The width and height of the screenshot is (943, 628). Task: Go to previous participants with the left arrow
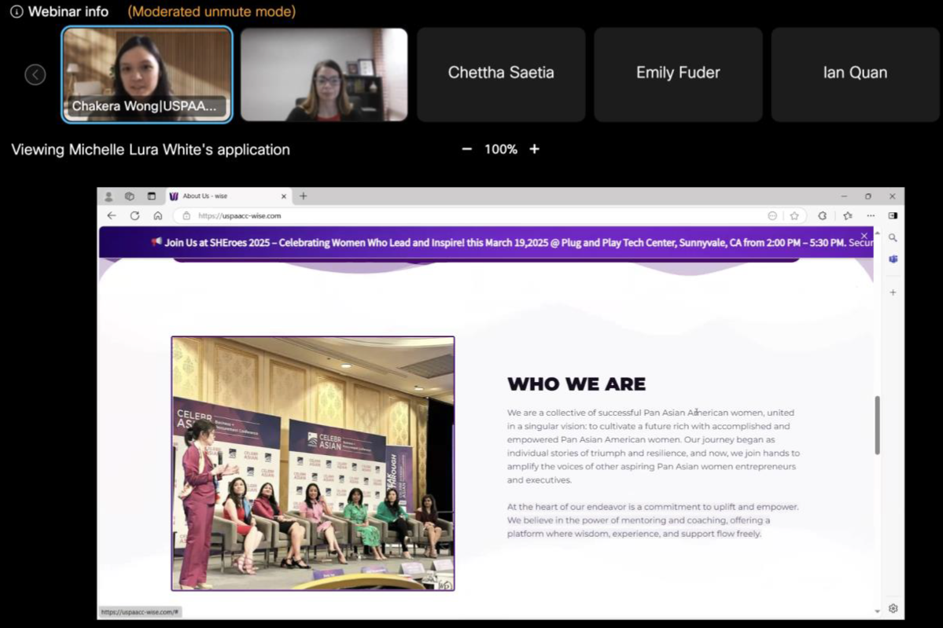[35, 75]
